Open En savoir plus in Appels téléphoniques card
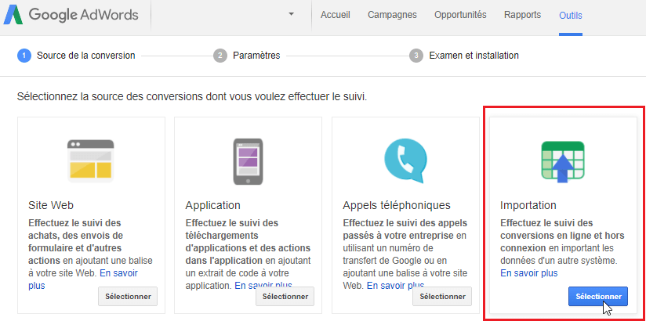This screenshot has height=321, width=646. [395, 285]
